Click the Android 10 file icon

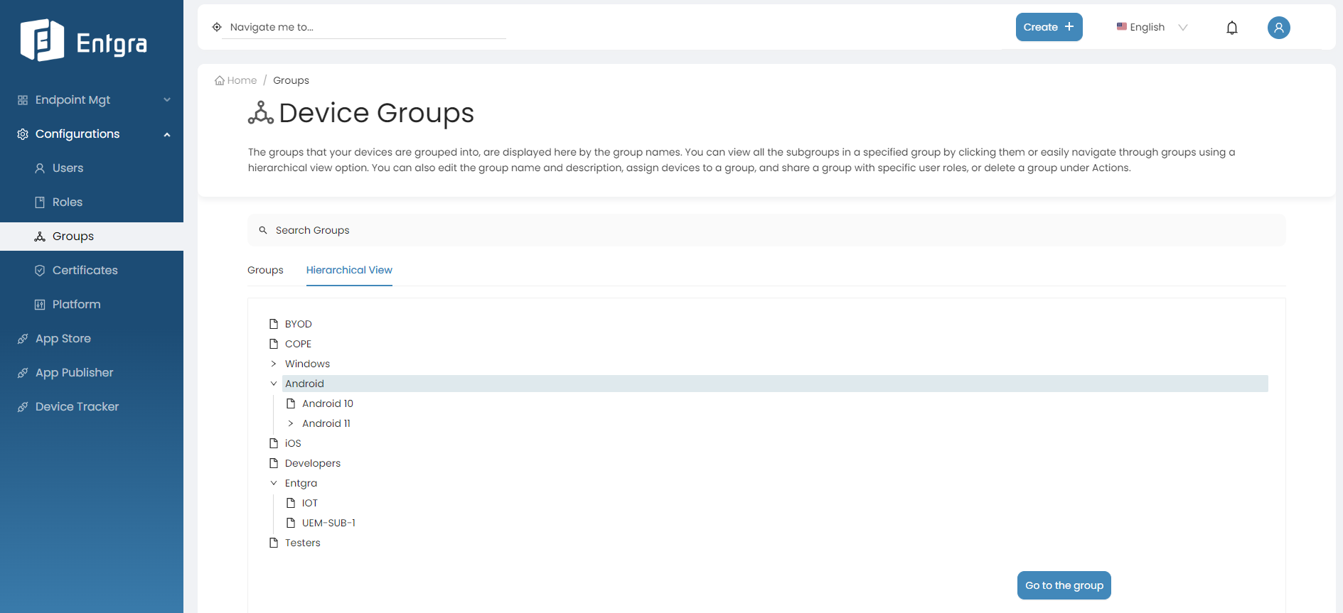click(x=291, y=403)
